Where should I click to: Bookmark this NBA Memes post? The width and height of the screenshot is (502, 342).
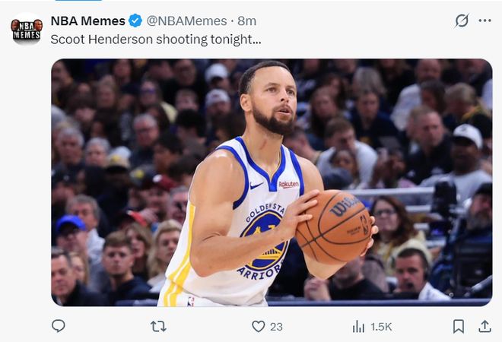(459, 326)
